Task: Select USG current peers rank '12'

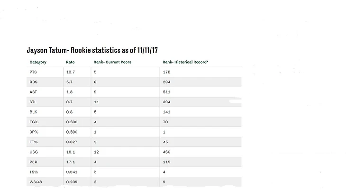Action: [x=96, y=152]
